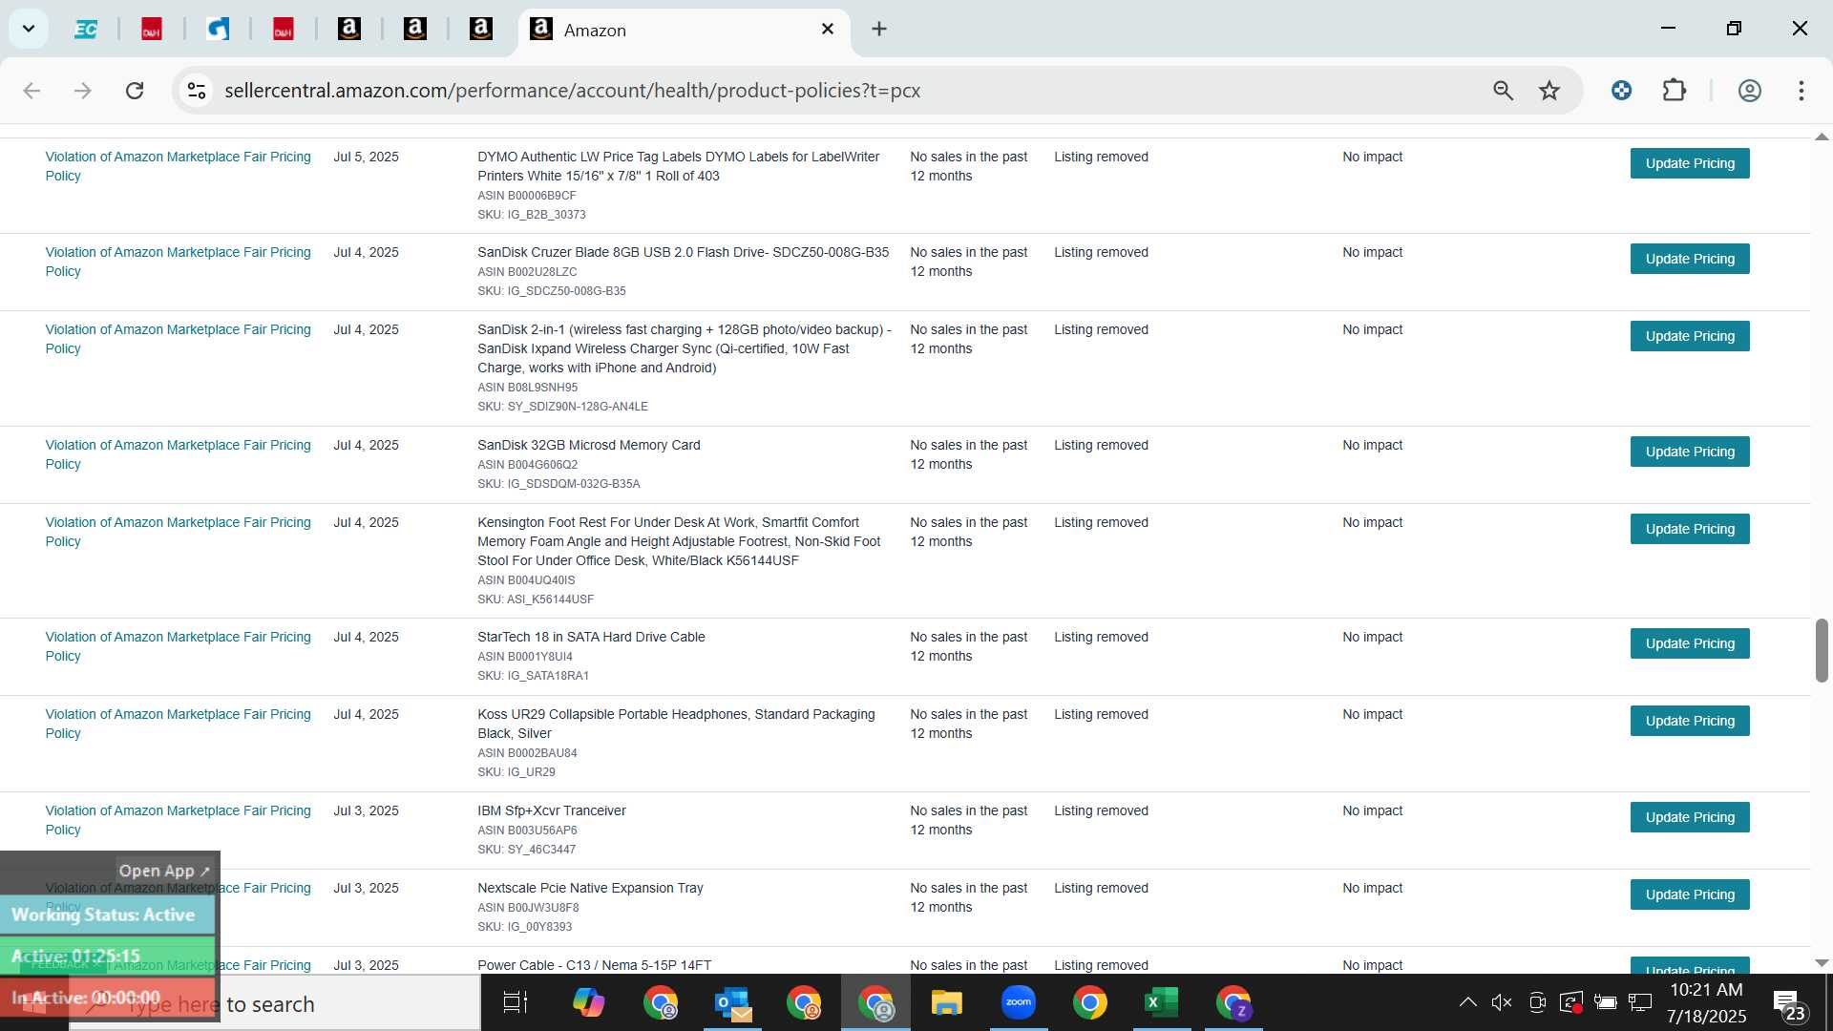Update Pricing for DYMO Price Tag Labels
Viewport: 1833px width, 1031px height.
(x=1690, y=163)
